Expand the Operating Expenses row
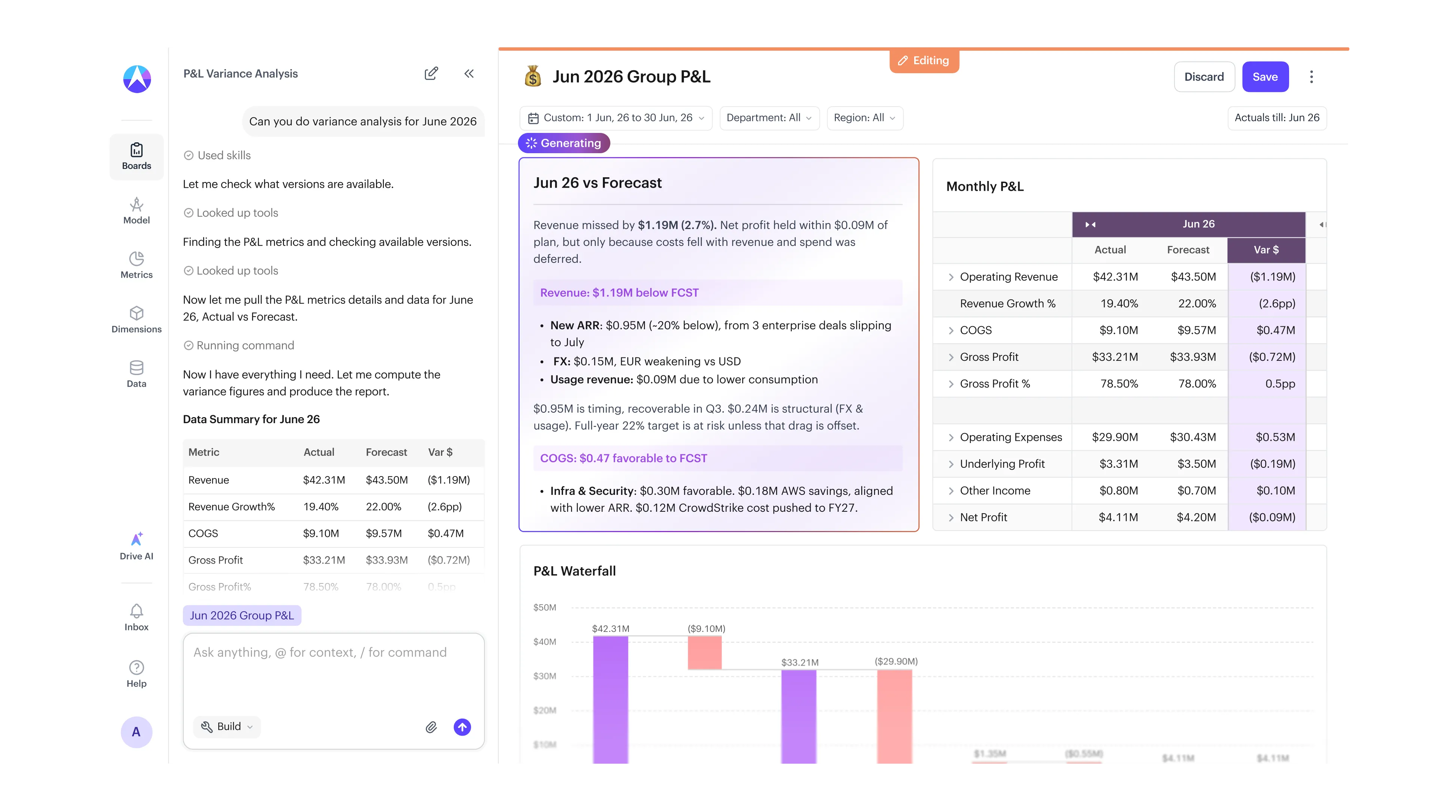 click(x=951, y=437)
